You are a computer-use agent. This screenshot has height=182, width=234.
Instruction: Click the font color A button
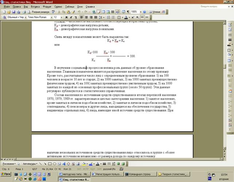126,17
